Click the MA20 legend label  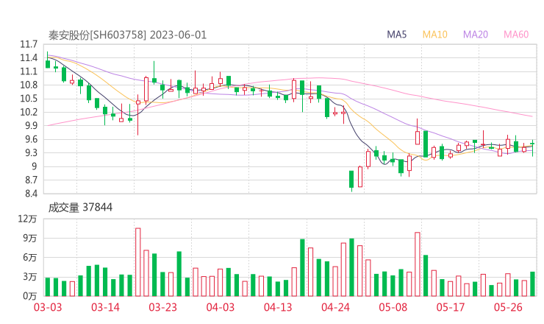click(x=476, y=35)
